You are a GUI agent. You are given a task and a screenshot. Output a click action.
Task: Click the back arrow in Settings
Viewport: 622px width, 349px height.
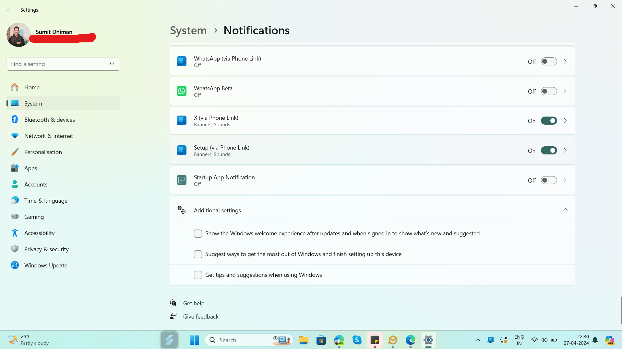tap(10, 10)
